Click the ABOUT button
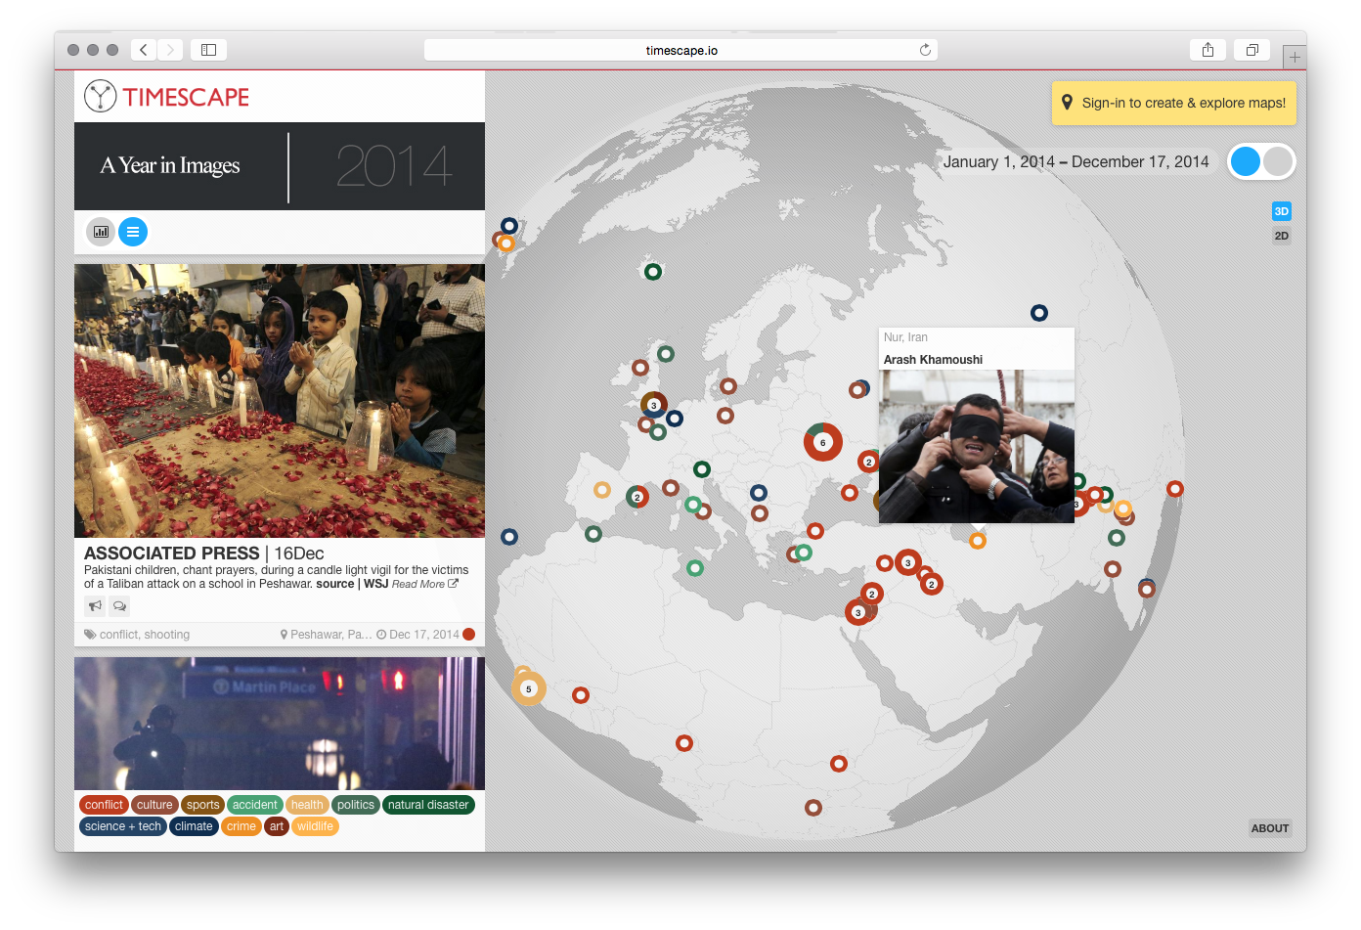The image size is (1361, 930). coord(1269,828)
